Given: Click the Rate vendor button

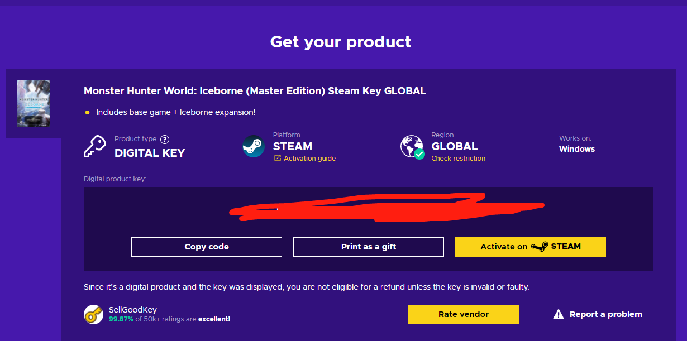Looking at the screenshot, I should click(464, 314).
